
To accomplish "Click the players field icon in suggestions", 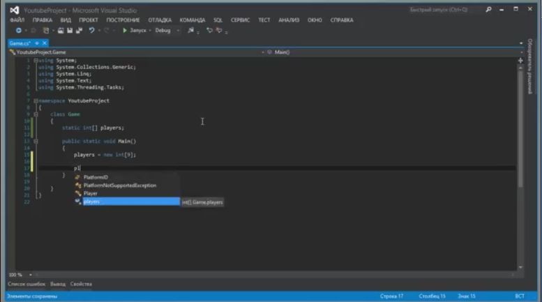I will pyautogui.click(x=77, y=202).
